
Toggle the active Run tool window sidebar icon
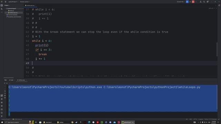(x=2, y=96)
